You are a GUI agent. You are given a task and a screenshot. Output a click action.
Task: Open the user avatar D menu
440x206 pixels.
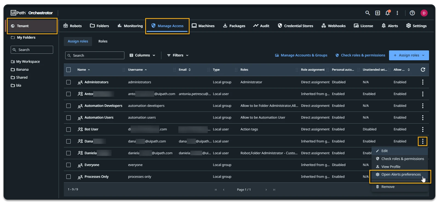[x=424, y=13]
